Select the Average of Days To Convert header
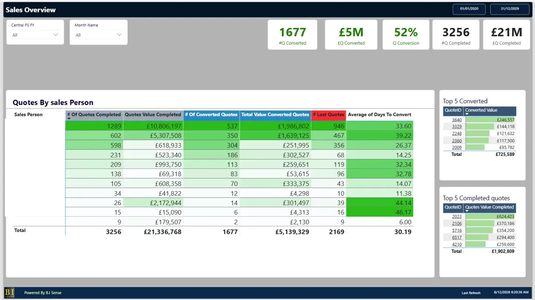Screen dimensions: 535x300 pyautogui.click(x=379, y=115)
